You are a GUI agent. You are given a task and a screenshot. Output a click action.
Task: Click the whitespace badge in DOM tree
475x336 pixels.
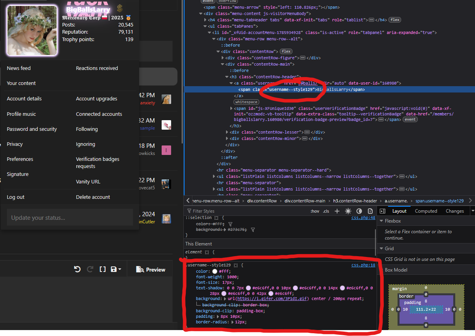click(246, 102)
